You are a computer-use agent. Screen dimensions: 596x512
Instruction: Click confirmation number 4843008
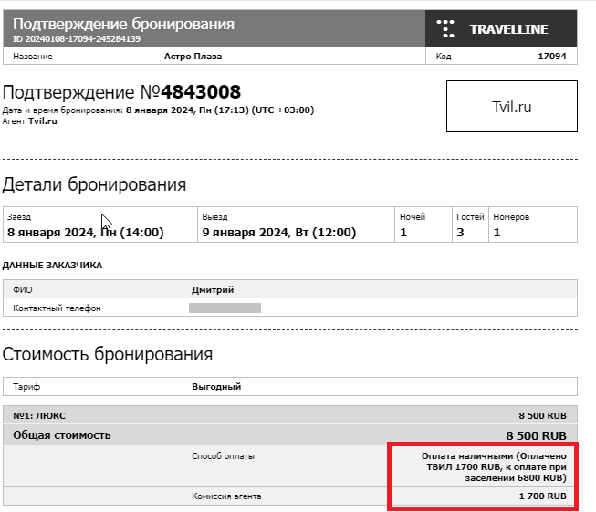tap(201, 91)
